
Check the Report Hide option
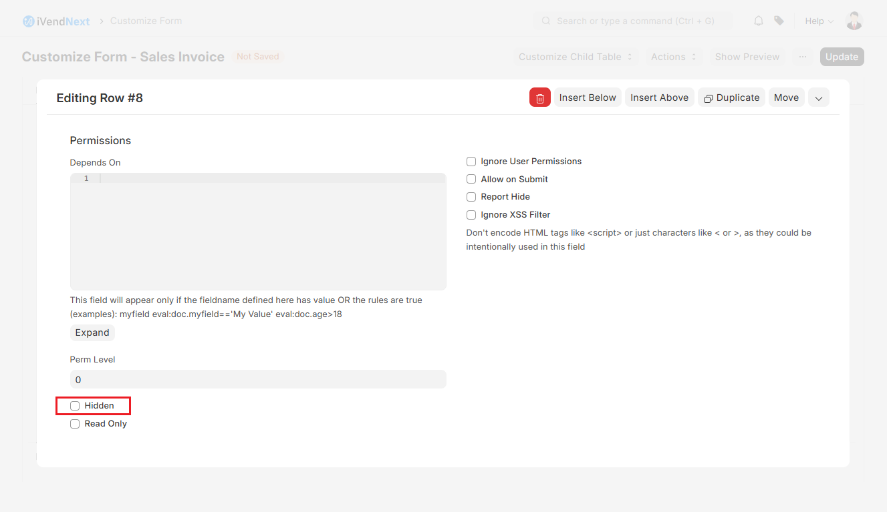click(x=471, y=197)
